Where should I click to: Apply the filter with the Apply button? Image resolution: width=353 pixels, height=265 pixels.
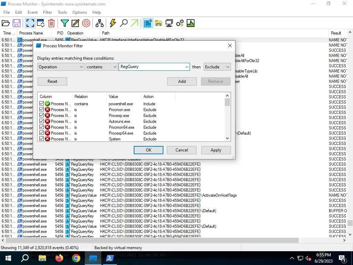click(216, 150)
